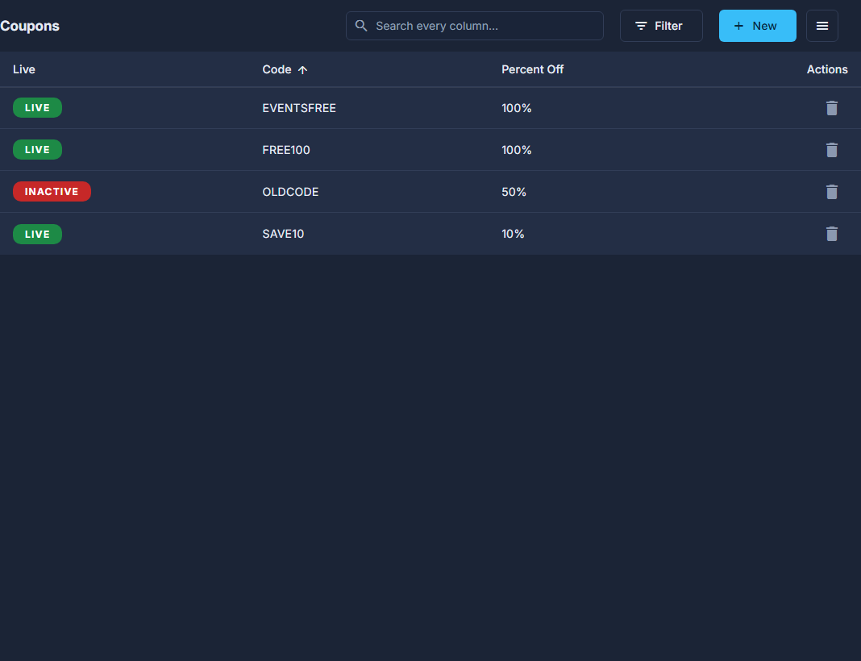This screenshot has height=661, width=861.
Task: Click the Coupons page title
Action: pyautogui.click(x=30, y=26)
